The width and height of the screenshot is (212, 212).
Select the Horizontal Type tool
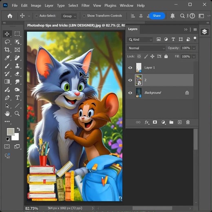[x=17, y=97]
